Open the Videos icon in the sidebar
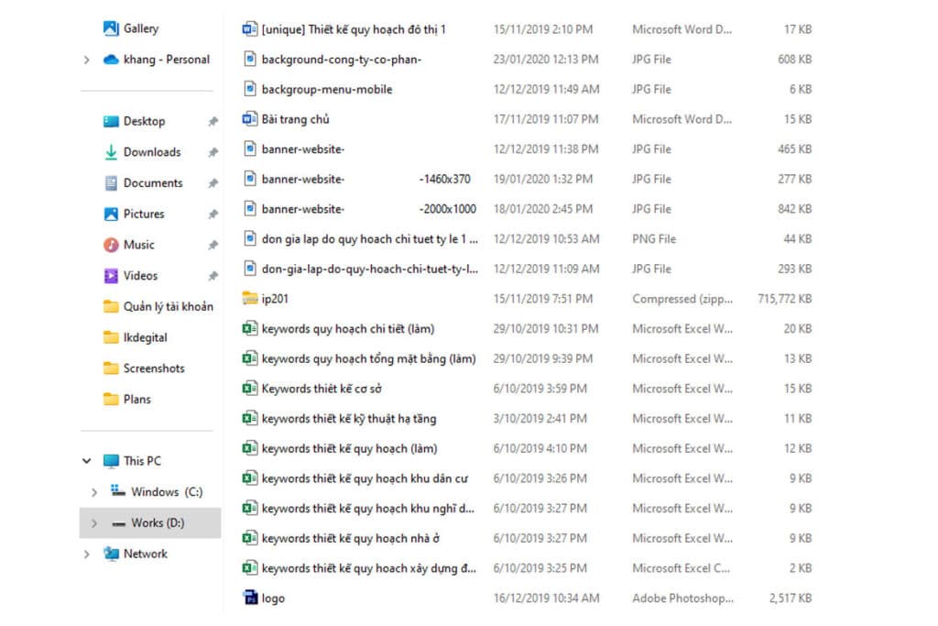This screenshot has width=938, height=626. coord(111,276)
